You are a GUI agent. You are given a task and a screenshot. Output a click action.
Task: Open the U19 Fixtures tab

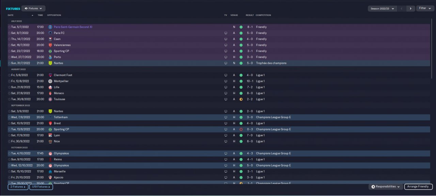(x=41, y=187)
